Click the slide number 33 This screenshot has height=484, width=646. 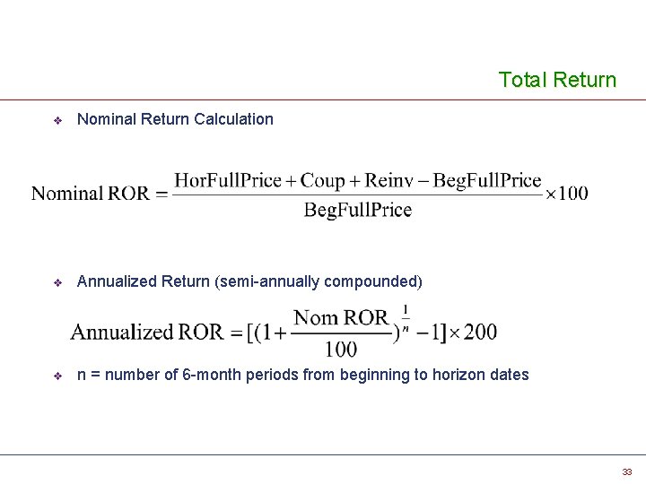coord(627,471)
